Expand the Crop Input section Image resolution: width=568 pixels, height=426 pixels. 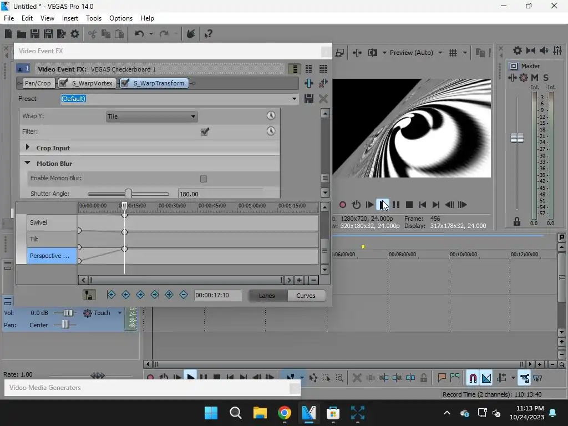coord(28,147)
